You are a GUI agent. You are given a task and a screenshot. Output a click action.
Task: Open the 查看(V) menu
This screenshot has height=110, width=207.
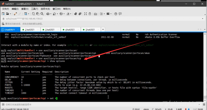(25, 9)
